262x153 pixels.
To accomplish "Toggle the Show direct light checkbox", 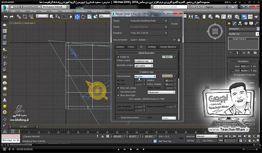I will (x=118, y=95).
